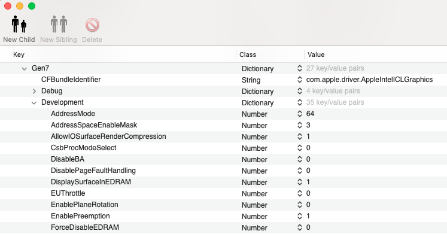Screen dimensions: 447x234
Task: Select the Development key
Action: (62, 102)
